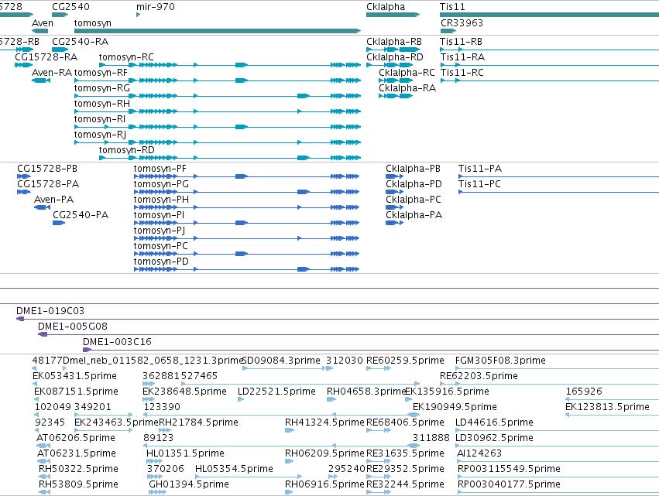Select EST GH01394.5prime
Screen dimensions: 659x496
pyautogui.click(x=189, y=484)
